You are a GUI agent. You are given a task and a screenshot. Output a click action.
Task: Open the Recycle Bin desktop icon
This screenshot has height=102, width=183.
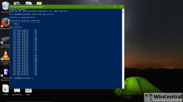pyautogui.click(x=5, y=6)
